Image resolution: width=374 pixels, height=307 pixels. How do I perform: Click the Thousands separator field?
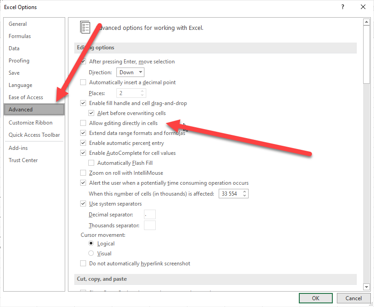point(150,225)
